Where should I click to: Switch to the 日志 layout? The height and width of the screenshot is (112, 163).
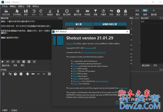click(137, 11)
